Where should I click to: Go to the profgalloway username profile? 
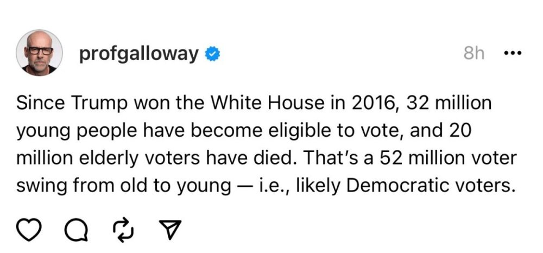(139, 54)
